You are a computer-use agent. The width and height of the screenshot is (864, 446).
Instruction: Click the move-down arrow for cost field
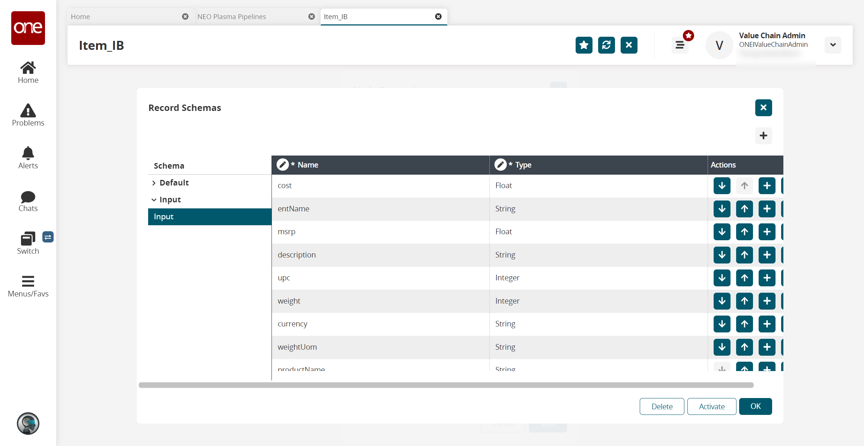pos(722,186)
